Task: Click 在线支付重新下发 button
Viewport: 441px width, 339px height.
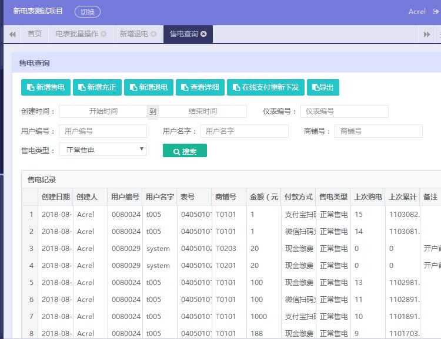Action: [x=266, y=87]
